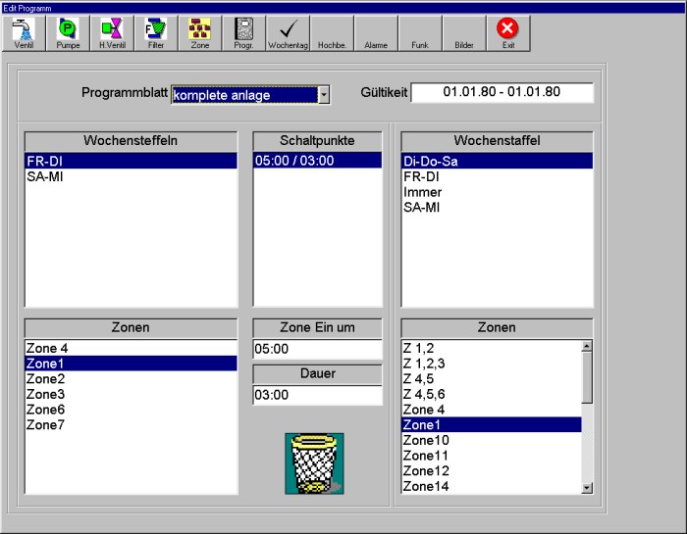
Task: Click the Zone toolbar icon
Action: click(x=199, y=32)
